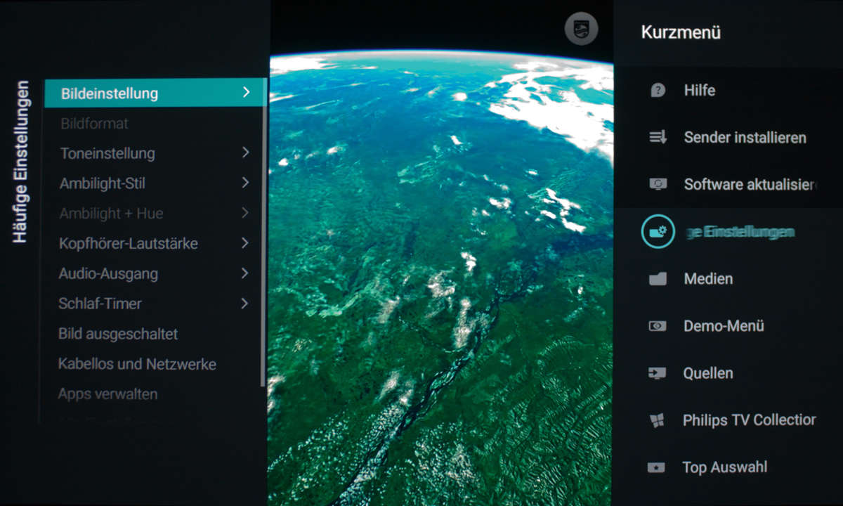Click the Philips logo badge at top

[581, 30]
